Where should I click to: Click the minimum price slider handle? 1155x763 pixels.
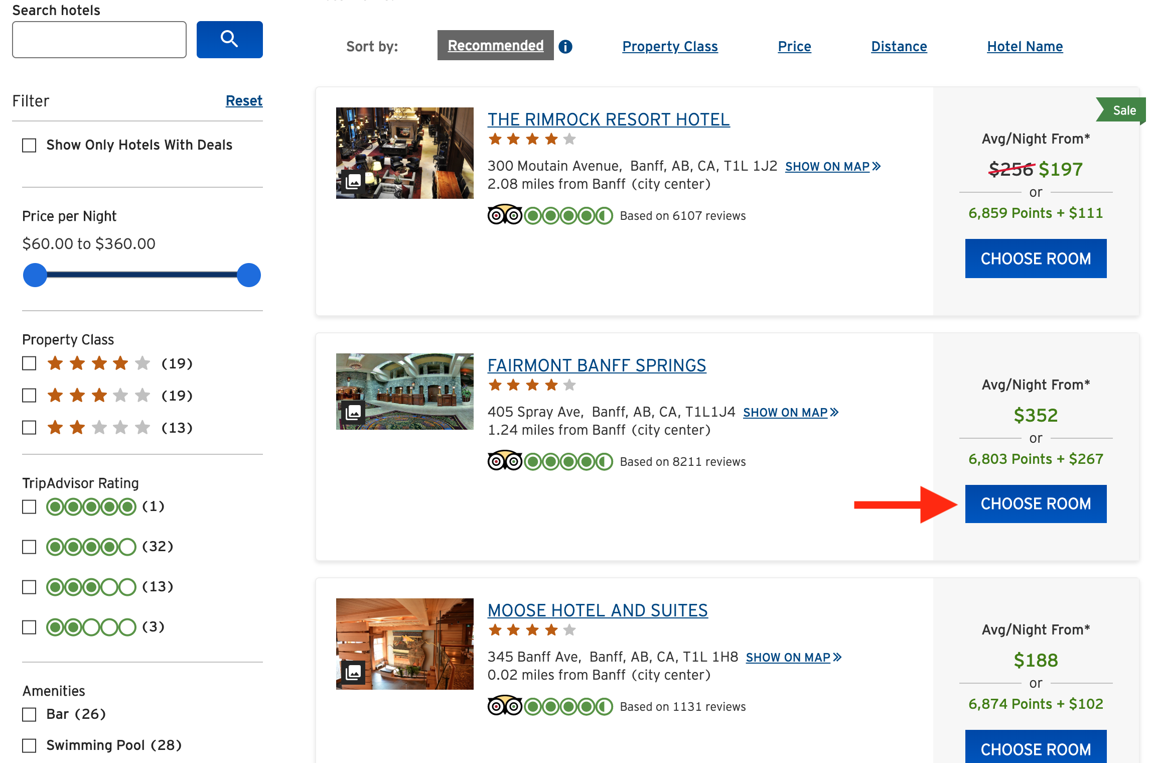tap(35, 275)
